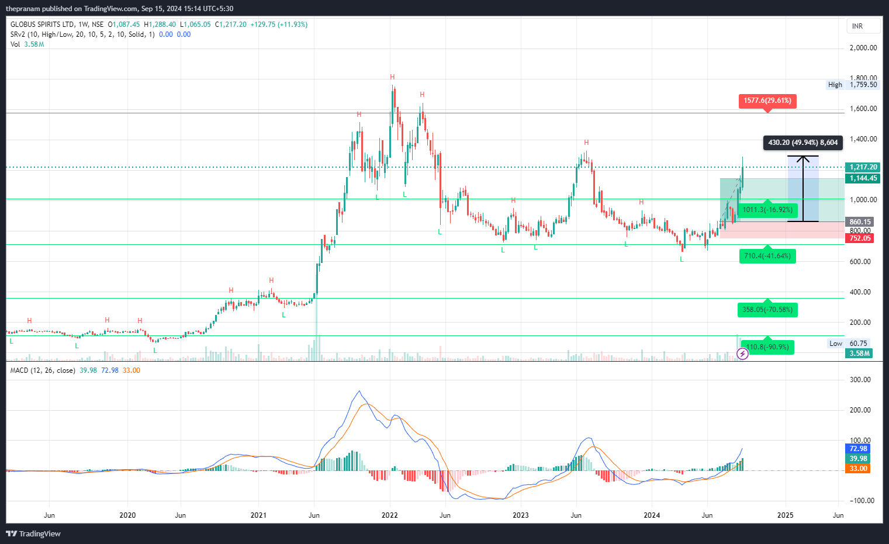Click the H1,288.40 high value in header

(160, 25)
